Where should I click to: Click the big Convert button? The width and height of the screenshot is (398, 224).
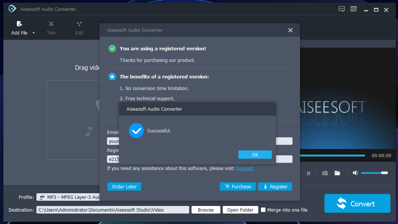click(357, 203)
